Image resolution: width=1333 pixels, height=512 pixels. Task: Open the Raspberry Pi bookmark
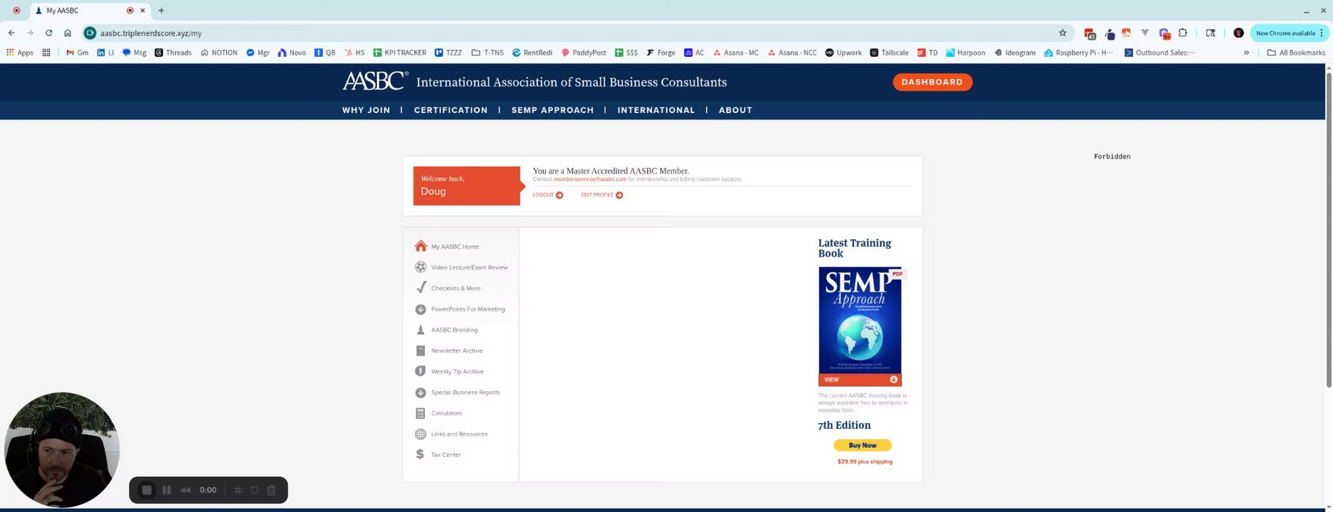pyautogui.click(x=1078, y=53)
